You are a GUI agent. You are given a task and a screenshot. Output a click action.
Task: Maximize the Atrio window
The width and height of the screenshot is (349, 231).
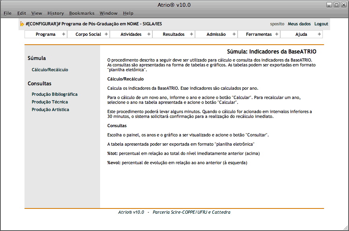pos(337,5)
